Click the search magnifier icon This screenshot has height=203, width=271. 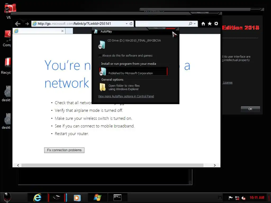191,24
